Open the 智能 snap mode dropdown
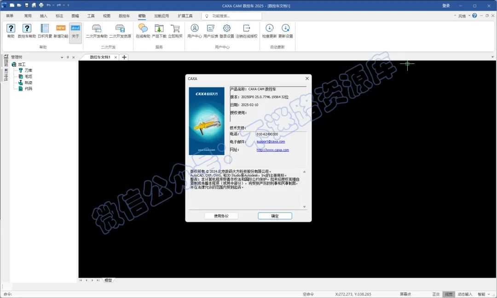 [x=488, y=294]
